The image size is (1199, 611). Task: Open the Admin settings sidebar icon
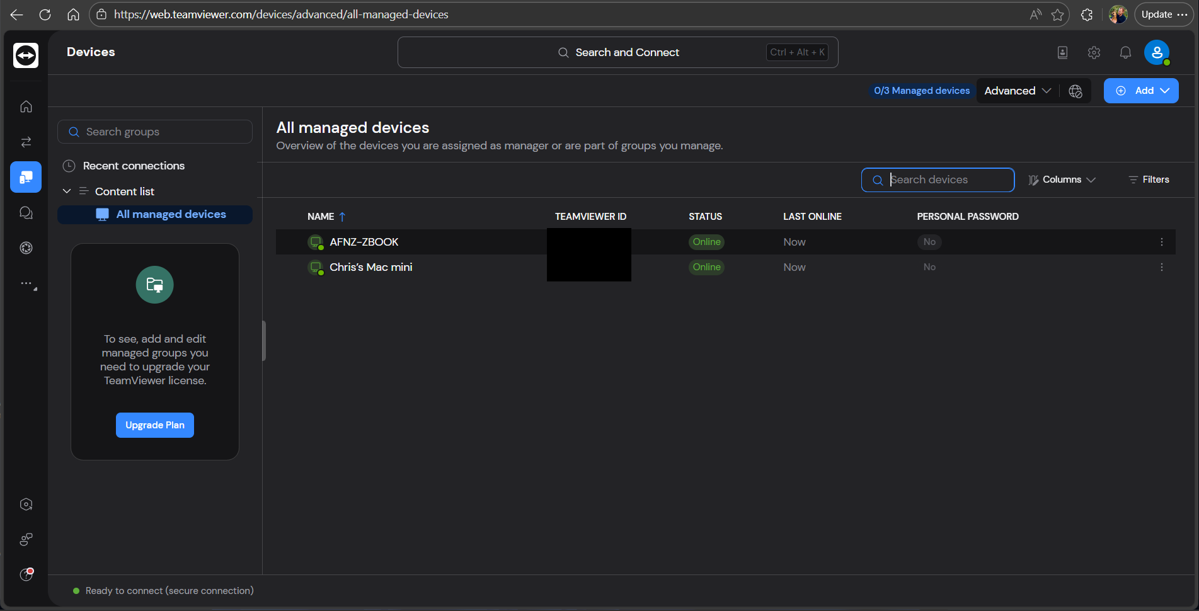pyautogui.click(x=26, y=248)
